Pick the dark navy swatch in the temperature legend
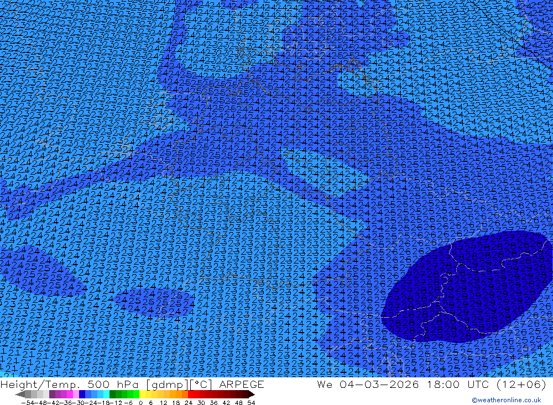Viewport: 553px width, 405px height. click(82, 395)
